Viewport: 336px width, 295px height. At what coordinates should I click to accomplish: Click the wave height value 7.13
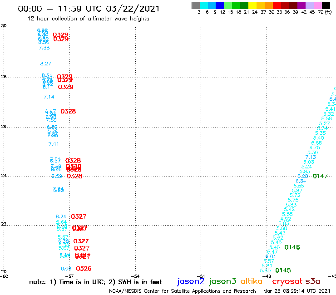pyautogui.click(x=311, y=157)
